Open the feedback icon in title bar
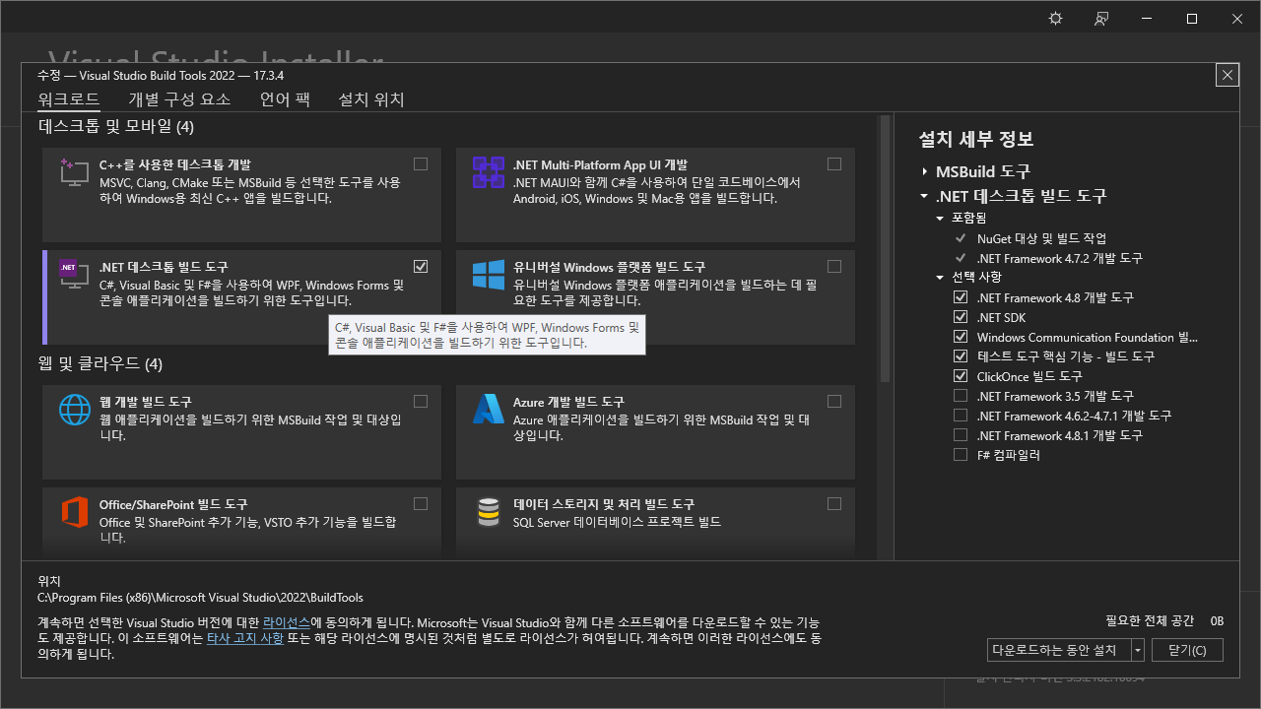 1101,19
